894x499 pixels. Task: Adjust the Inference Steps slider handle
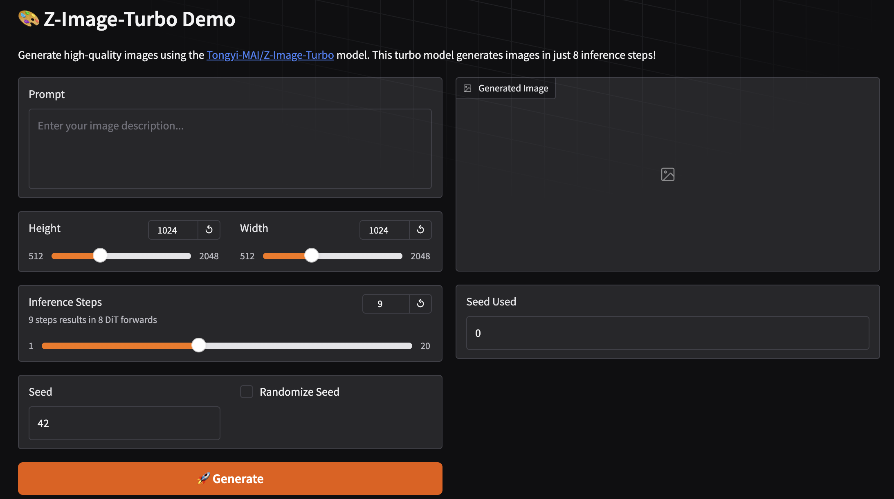point(199,345)
